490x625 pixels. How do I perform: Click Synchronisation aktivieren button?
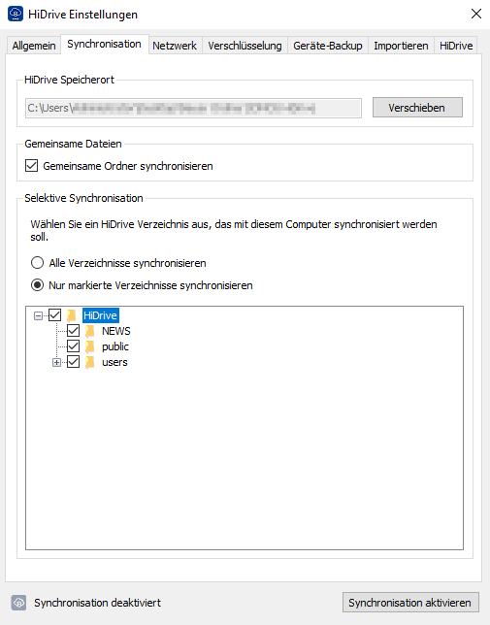pos(410,603)
